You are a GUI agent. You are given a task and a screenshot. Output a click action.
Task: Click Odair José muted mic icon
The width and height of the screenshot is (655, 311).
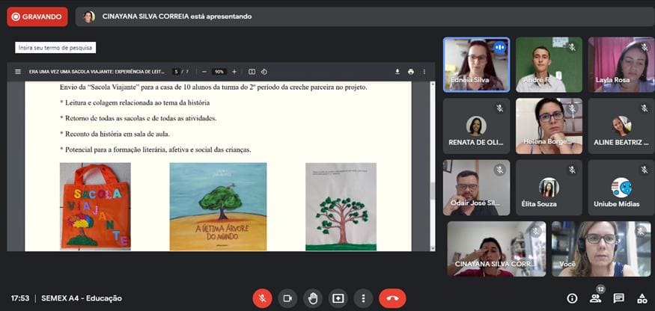(x=499, y=170)
